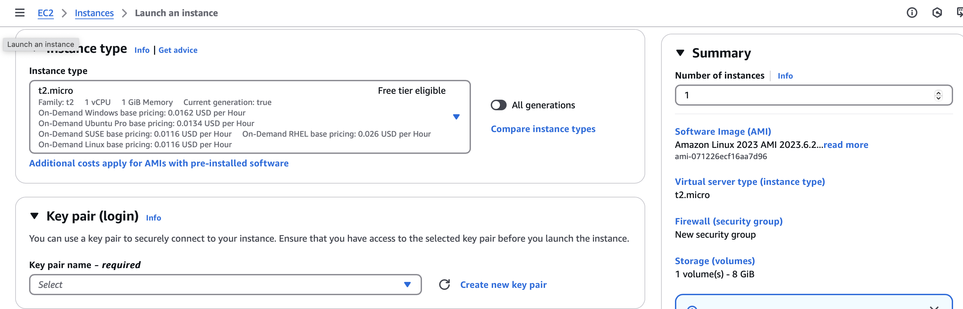Image resolution: width=963 pixels, height=309 pixels.
Task: Click the info circle icon in header
Action: pos(911,13)
